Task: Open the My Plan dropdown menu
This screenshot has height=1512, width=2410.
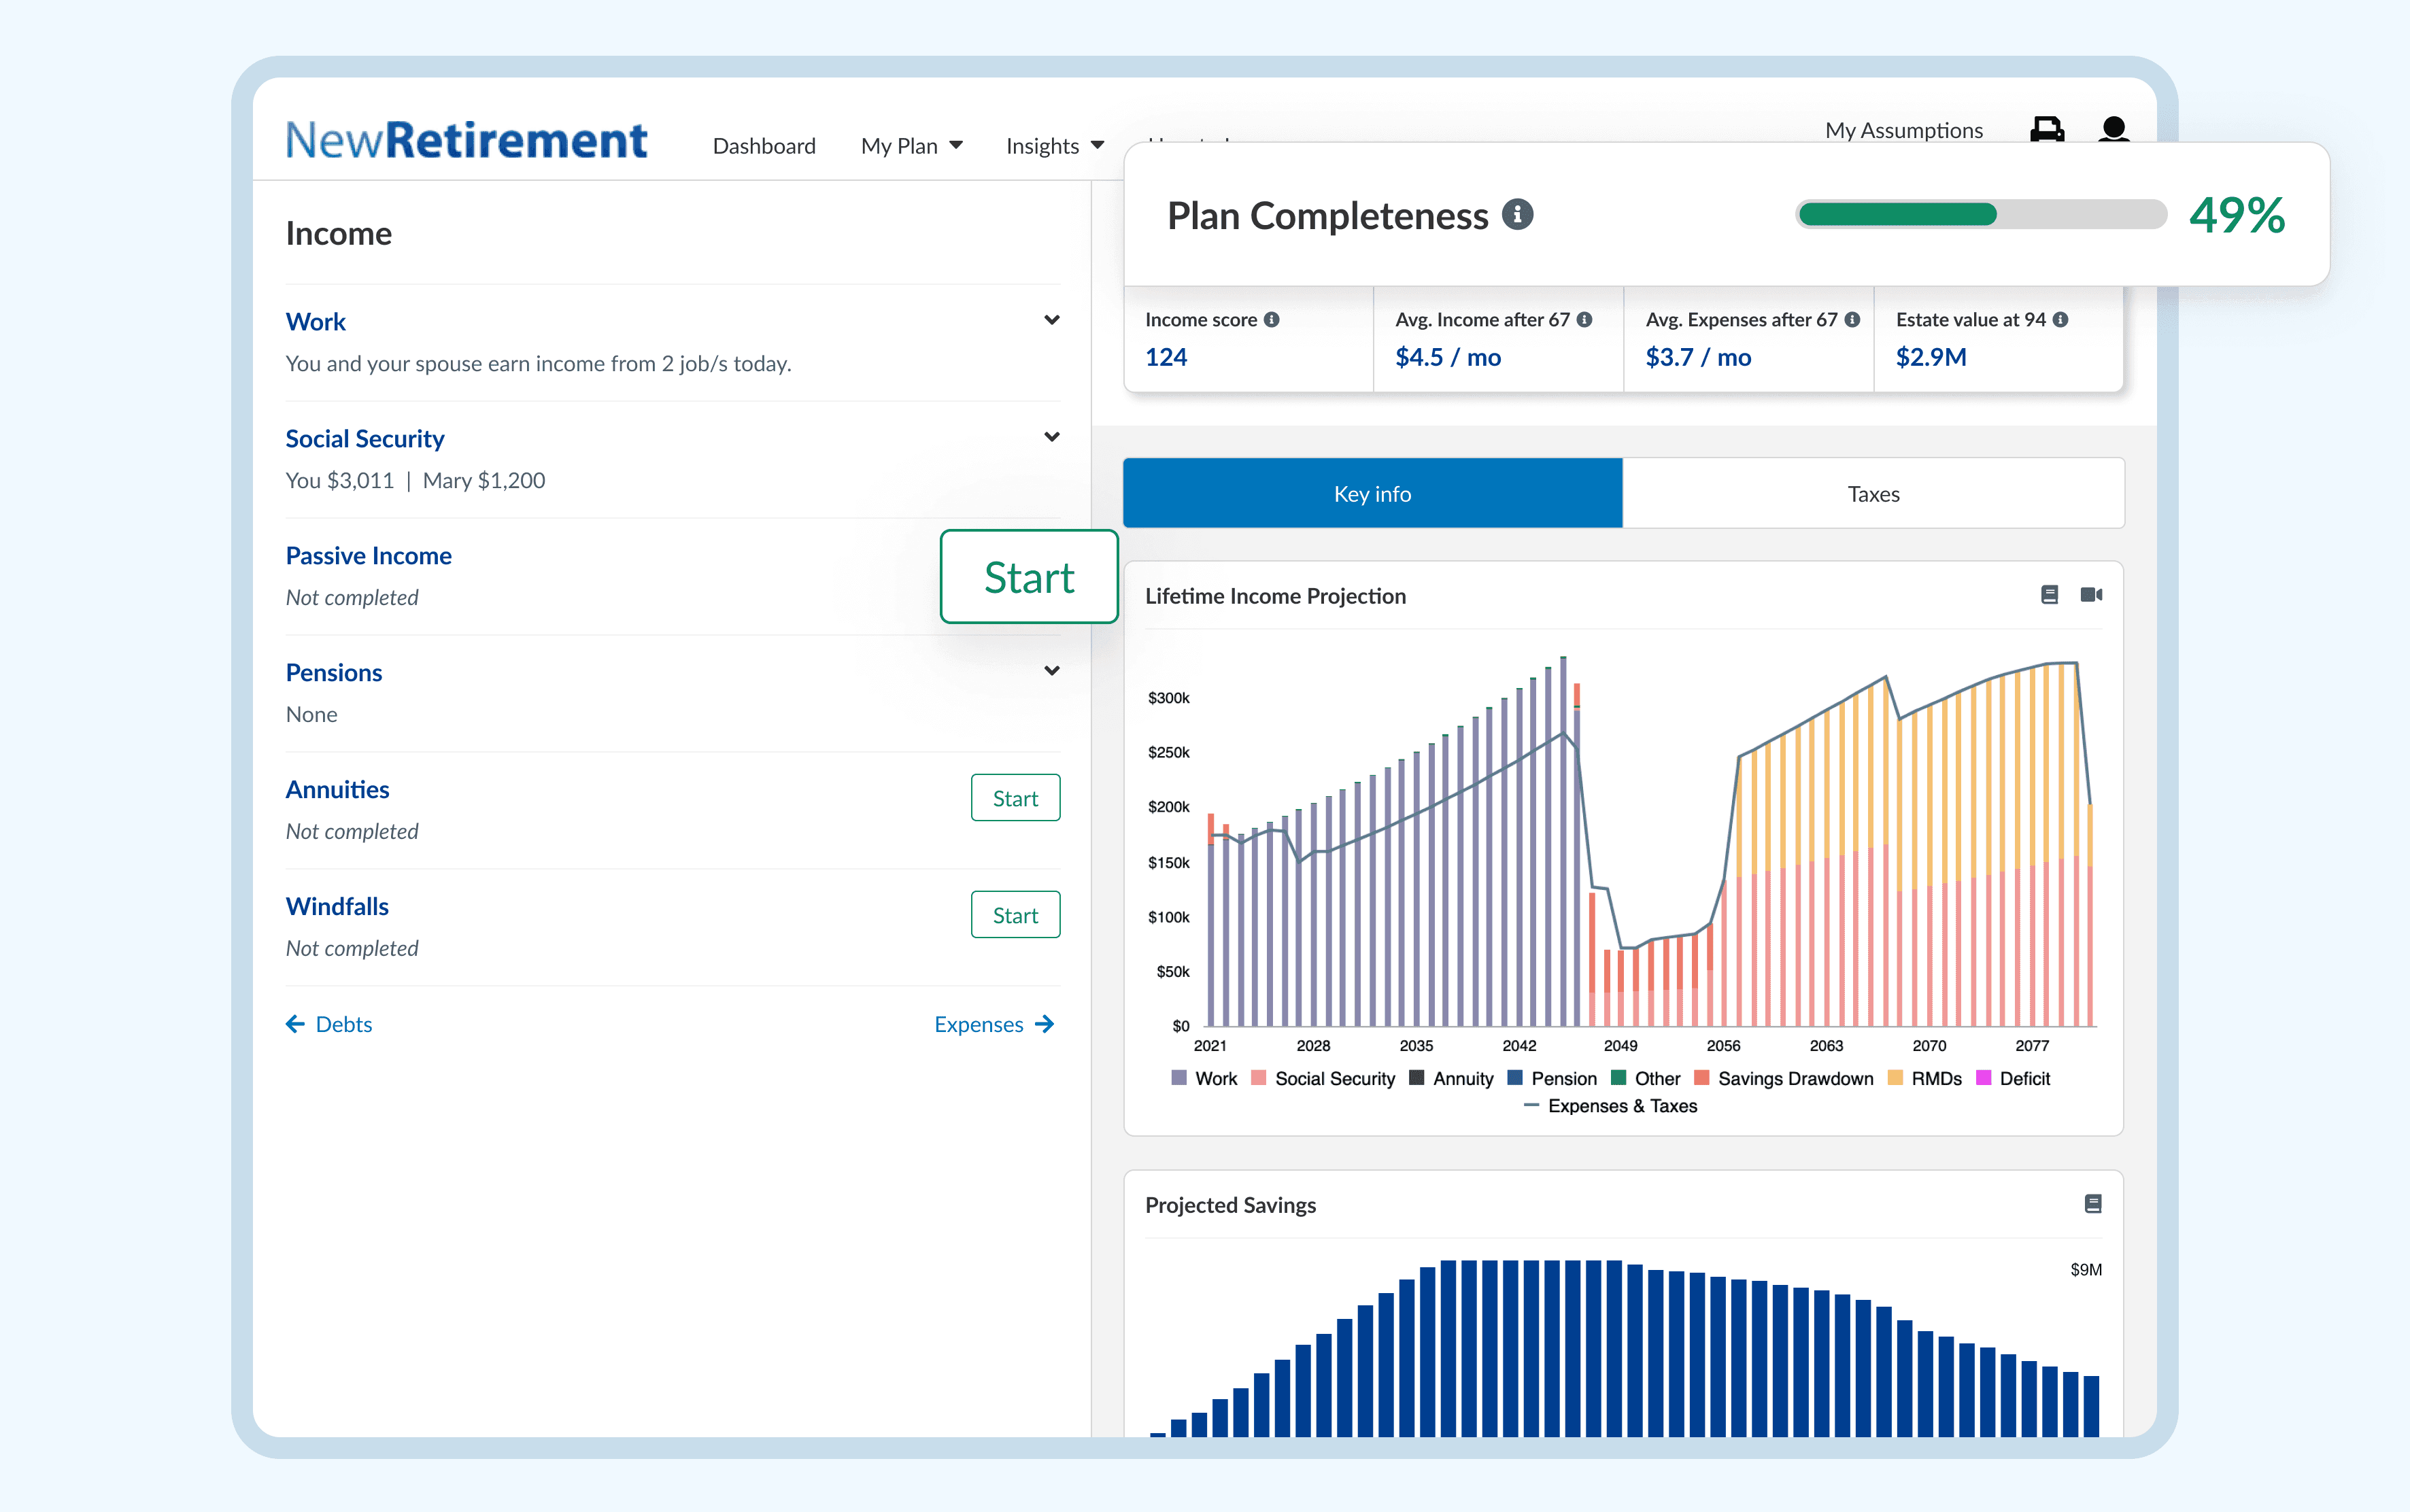Action: click(911, 146)
